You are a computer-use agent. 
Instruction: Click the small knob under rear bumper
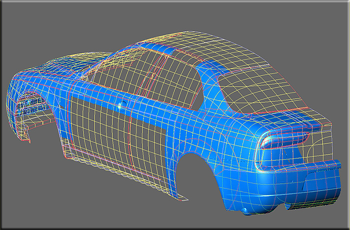245,210
